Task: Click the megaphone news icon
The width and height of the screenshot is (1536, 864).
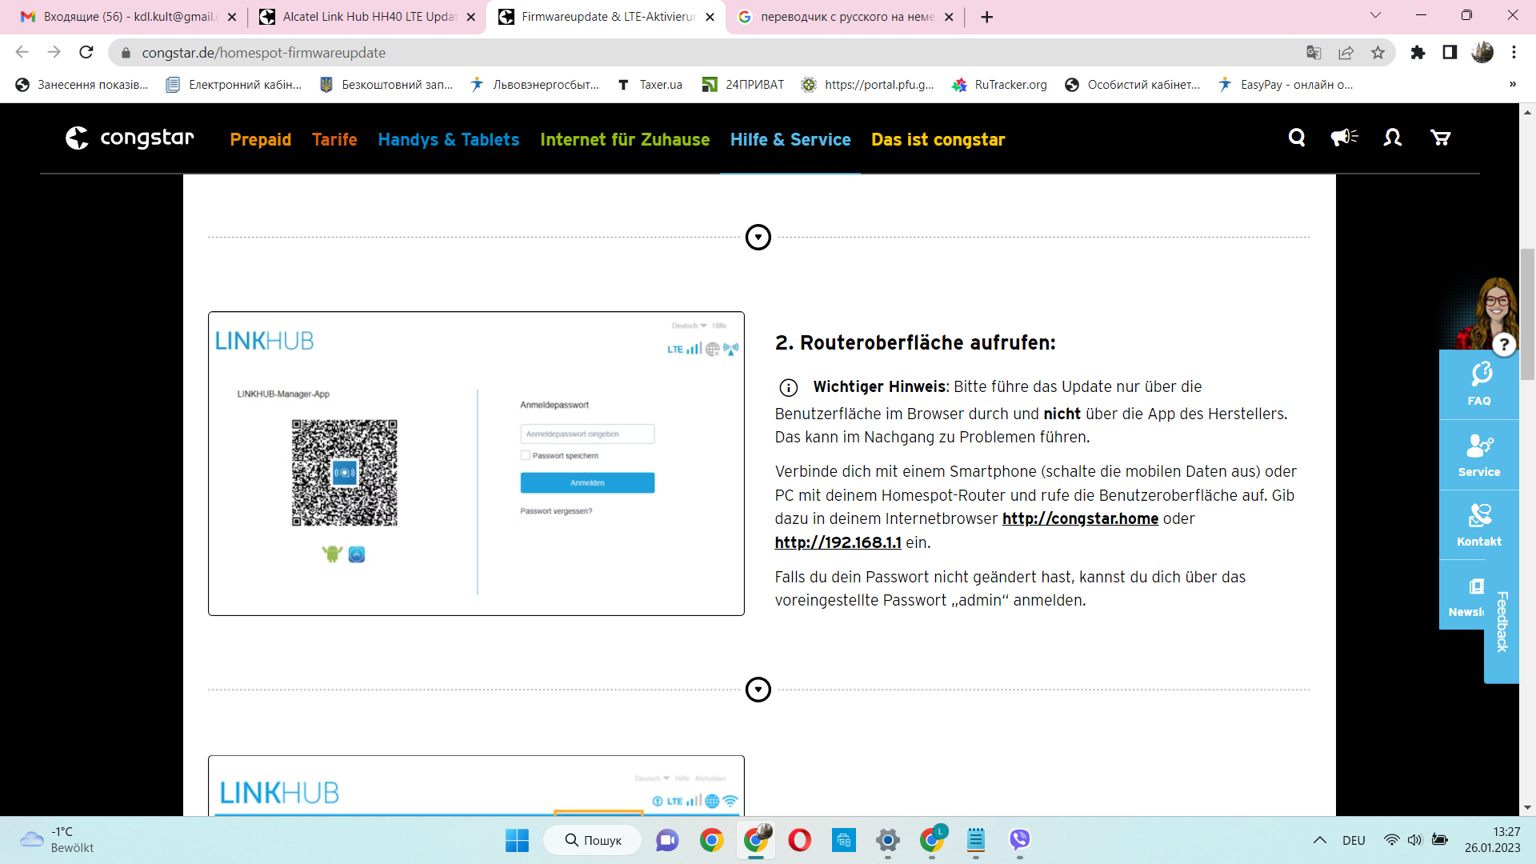Action: pyautogui.click(x=1344, y=138)
